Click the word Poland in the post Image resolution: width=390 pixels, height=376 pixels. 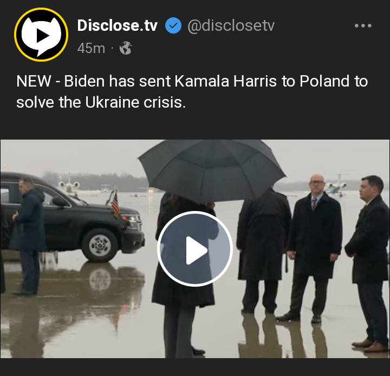(324, 81)
